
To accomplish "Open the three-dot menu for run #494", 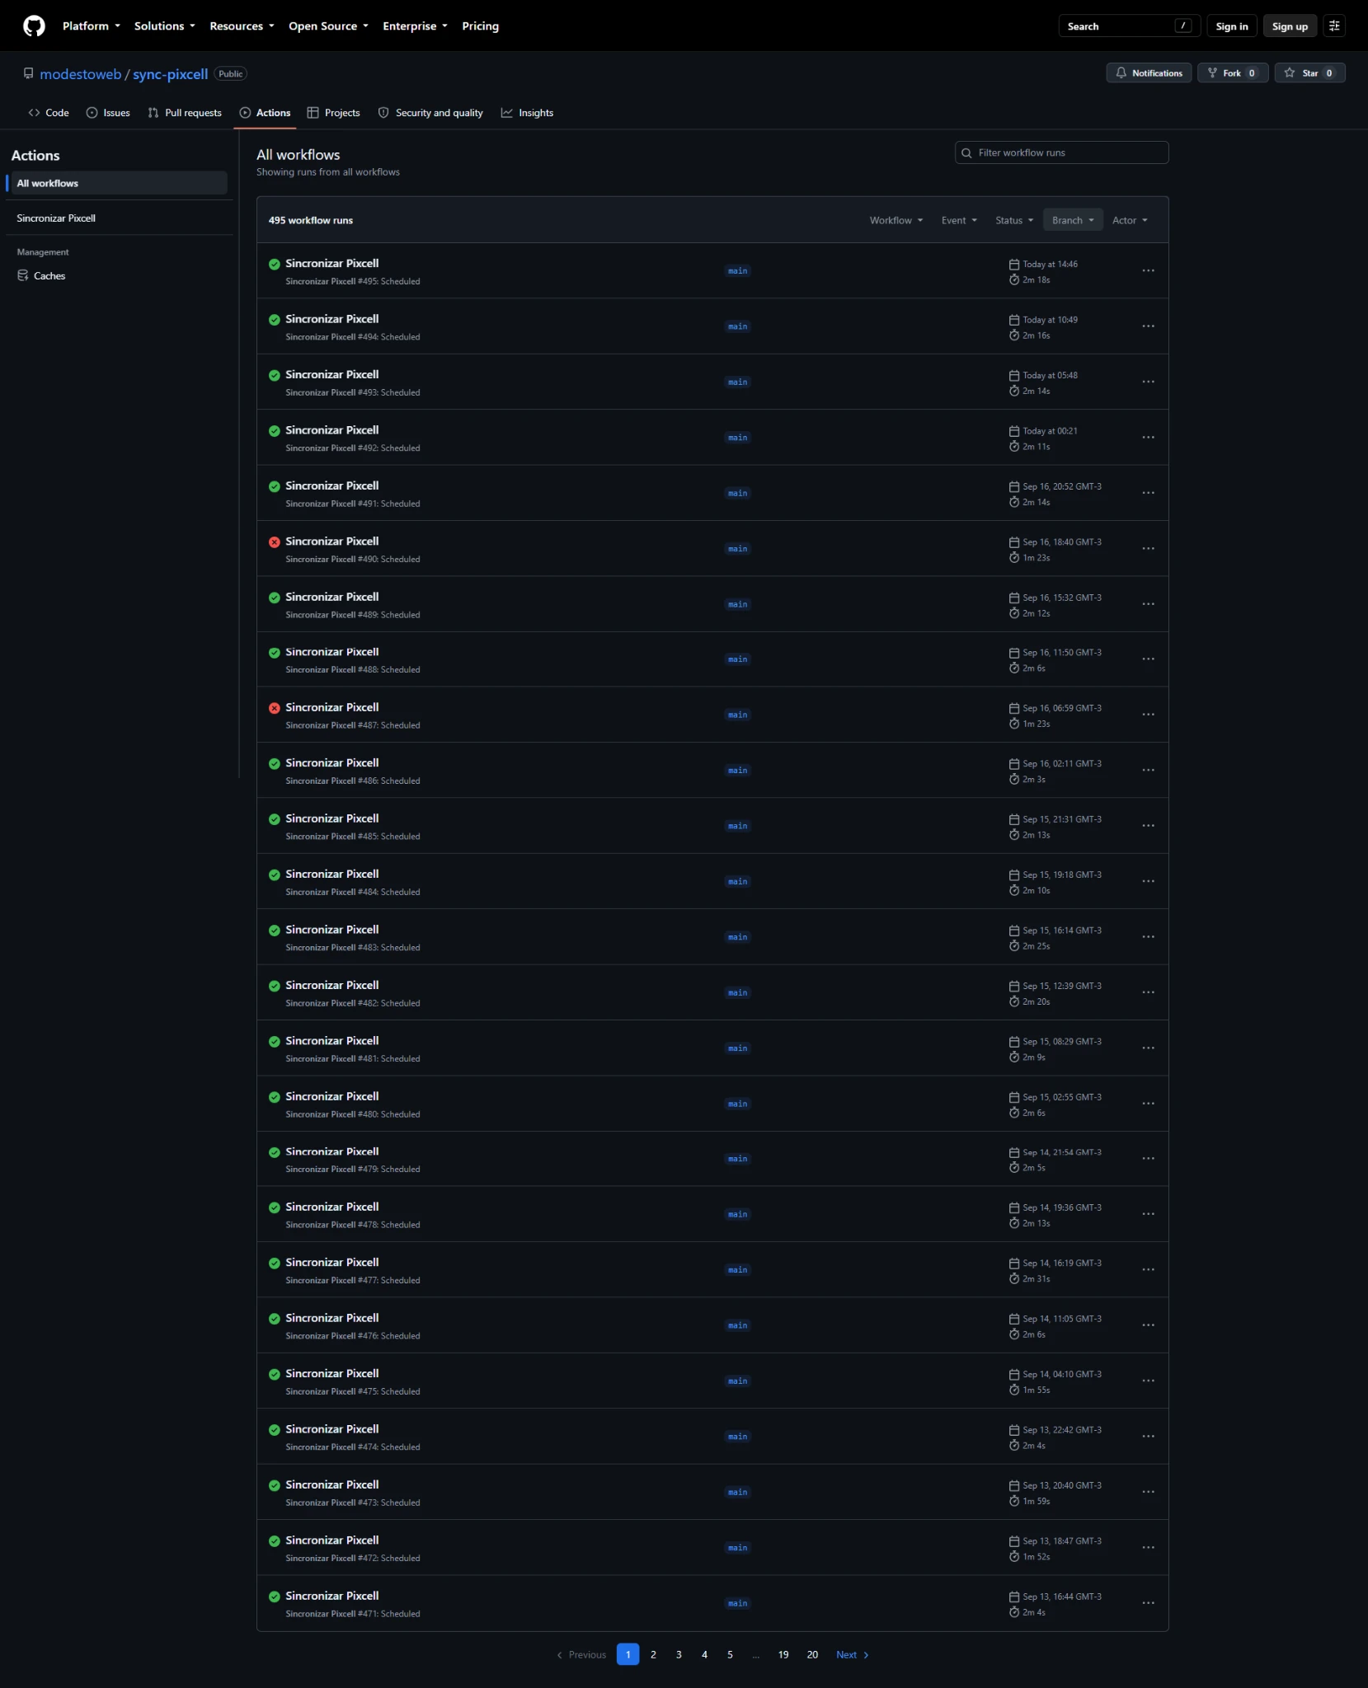I will 1148,326.
